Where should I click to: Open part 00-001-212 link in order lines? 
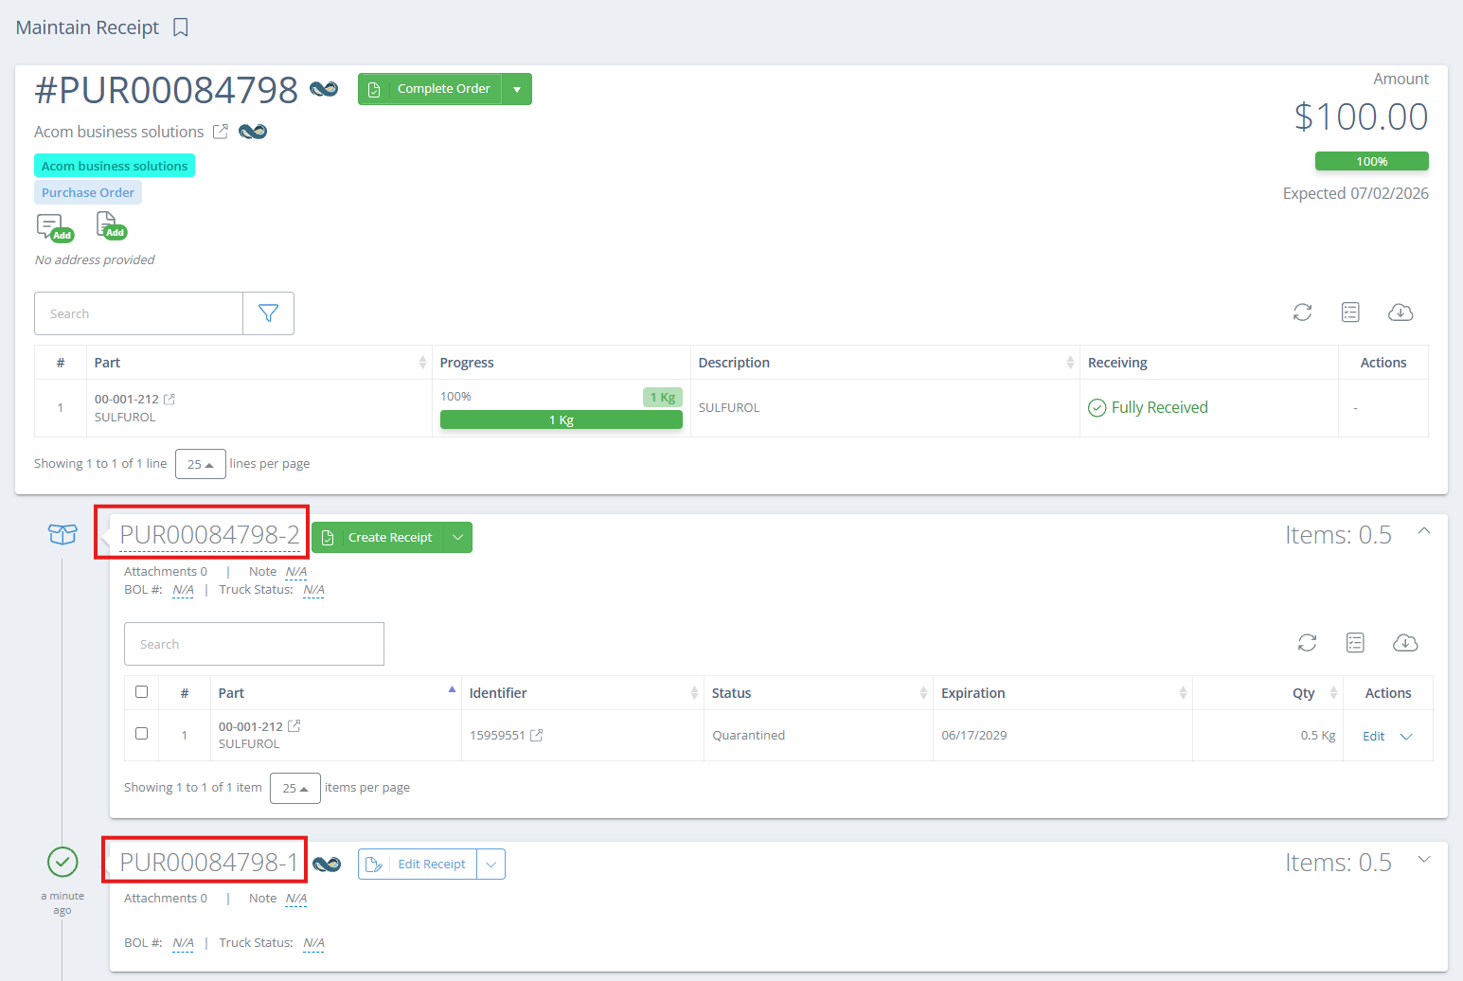tap(169, 400)
